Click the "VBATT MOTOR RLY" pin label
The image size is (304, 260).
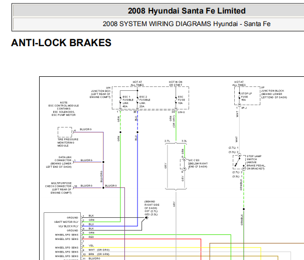click(x=66, y=222)
